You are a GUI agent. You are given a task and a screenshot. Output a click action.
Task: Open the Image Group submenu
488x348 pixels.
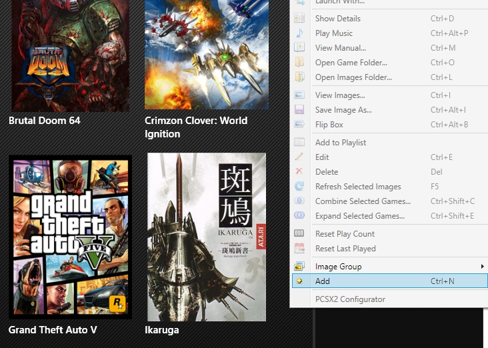coord(389,267)
